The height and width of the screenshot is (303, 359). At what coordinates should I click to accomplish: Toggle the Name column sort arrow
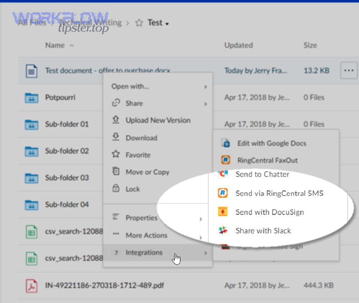(72, 46)
